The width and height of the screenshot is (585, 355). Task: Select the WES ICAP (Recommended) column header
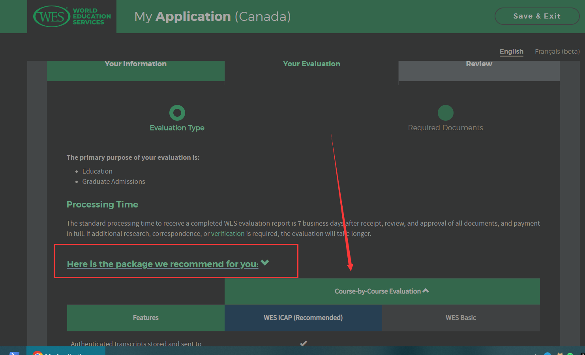coord(303,318)
